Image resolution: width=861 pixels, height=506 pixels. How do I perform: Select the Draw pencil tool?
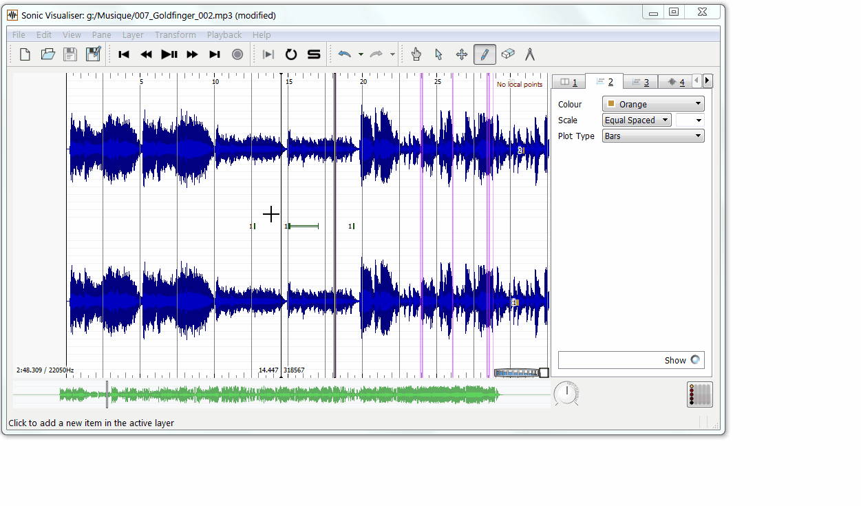[485, 54]
